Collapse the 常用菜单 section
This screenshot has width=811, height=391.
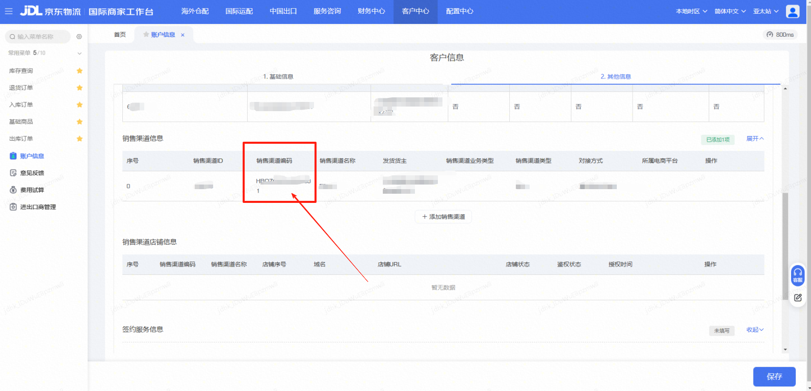pyautogui.click(x=79, y=53)
